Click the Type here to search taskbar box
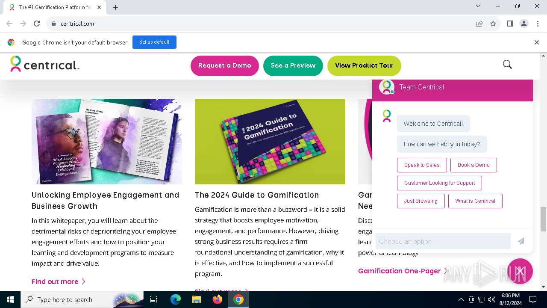The height and width of the screenshot is (308, 547). point(81,299)
